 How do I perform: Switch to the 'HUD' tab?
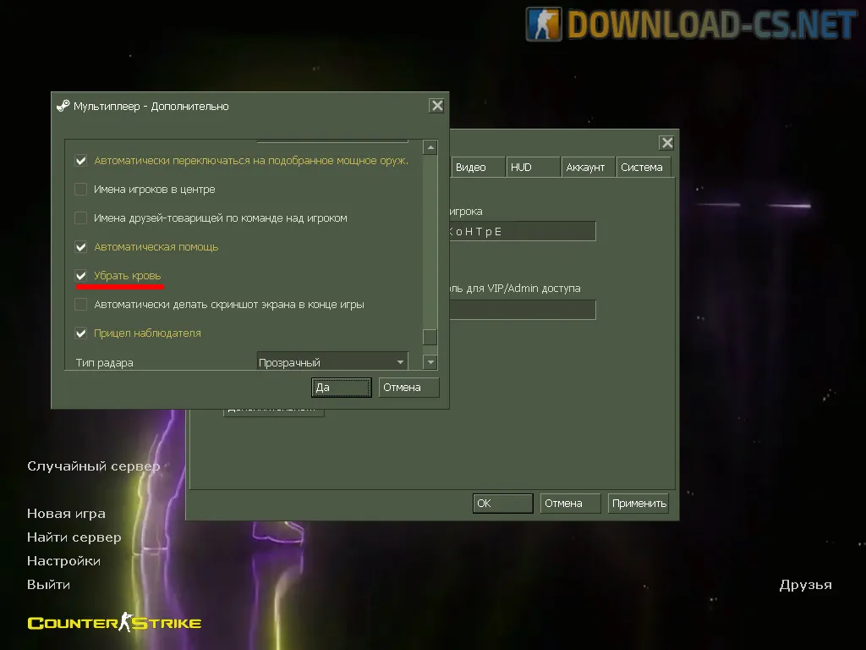[533, 168]
